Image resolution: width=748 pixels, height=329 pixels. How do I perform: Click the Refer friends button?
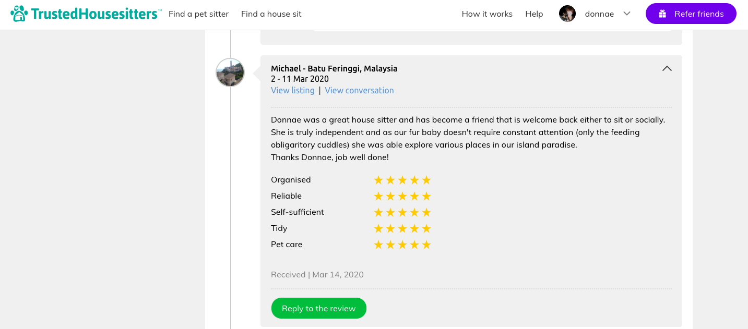(691, 14)
